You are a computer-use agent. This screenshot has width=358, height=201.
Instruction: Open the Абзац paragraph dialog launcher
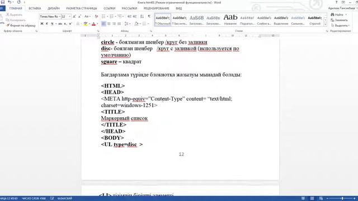click(x=151, y=31)
